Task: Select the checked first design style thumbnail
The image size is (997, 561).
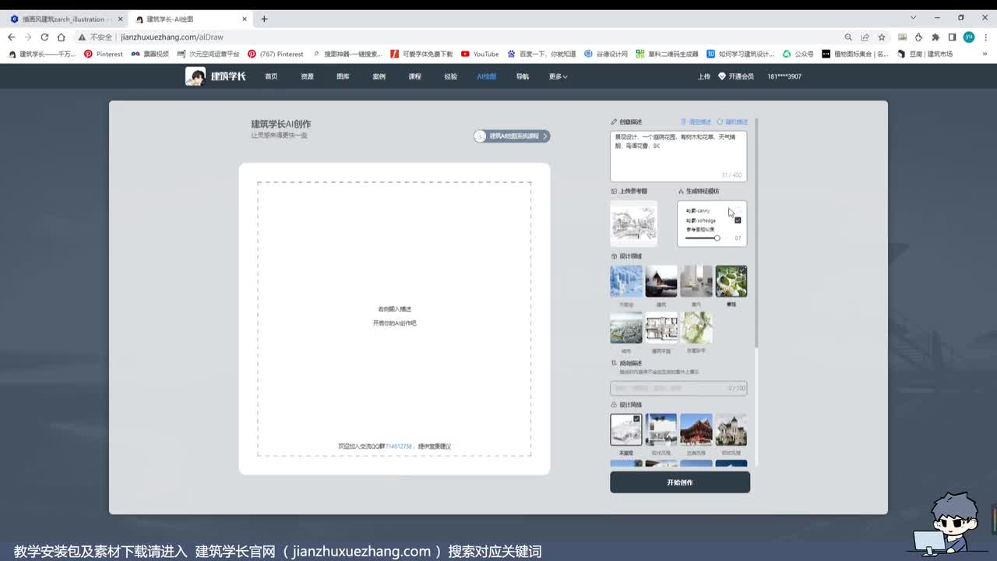Action: (x=625, y=429)
